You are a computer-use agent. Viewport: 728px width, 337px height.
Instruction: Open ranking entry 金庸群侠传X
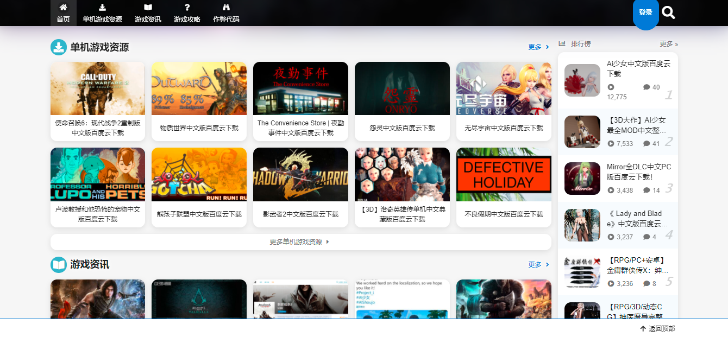point(639,265)
